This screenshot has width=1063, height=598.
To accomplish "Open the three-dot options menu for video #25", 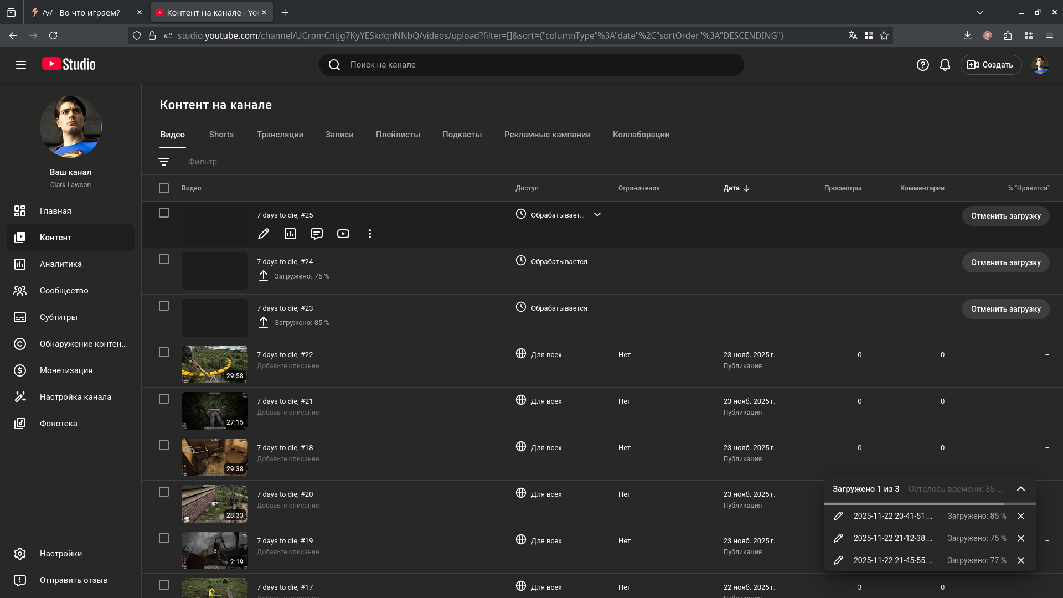I will point(370,234).
